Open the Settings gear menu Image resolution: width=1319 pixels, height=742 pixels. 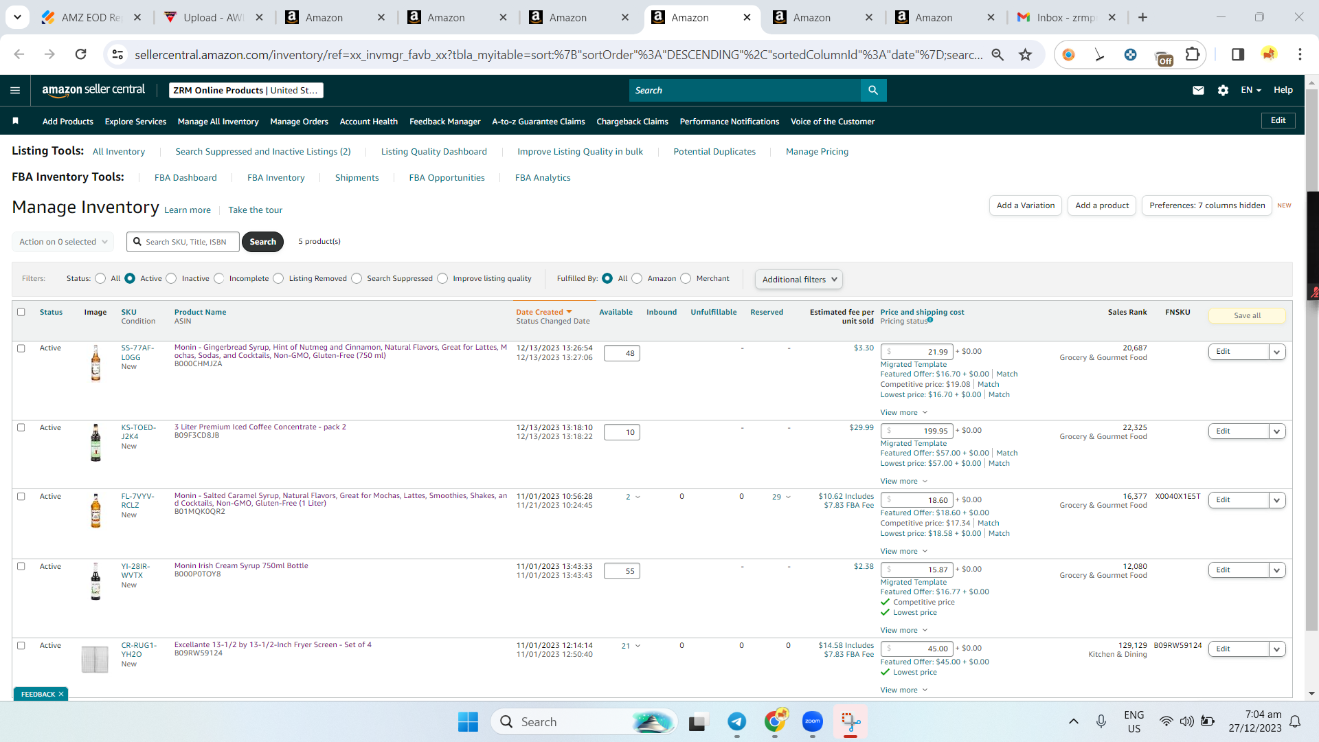point(1223,90)
